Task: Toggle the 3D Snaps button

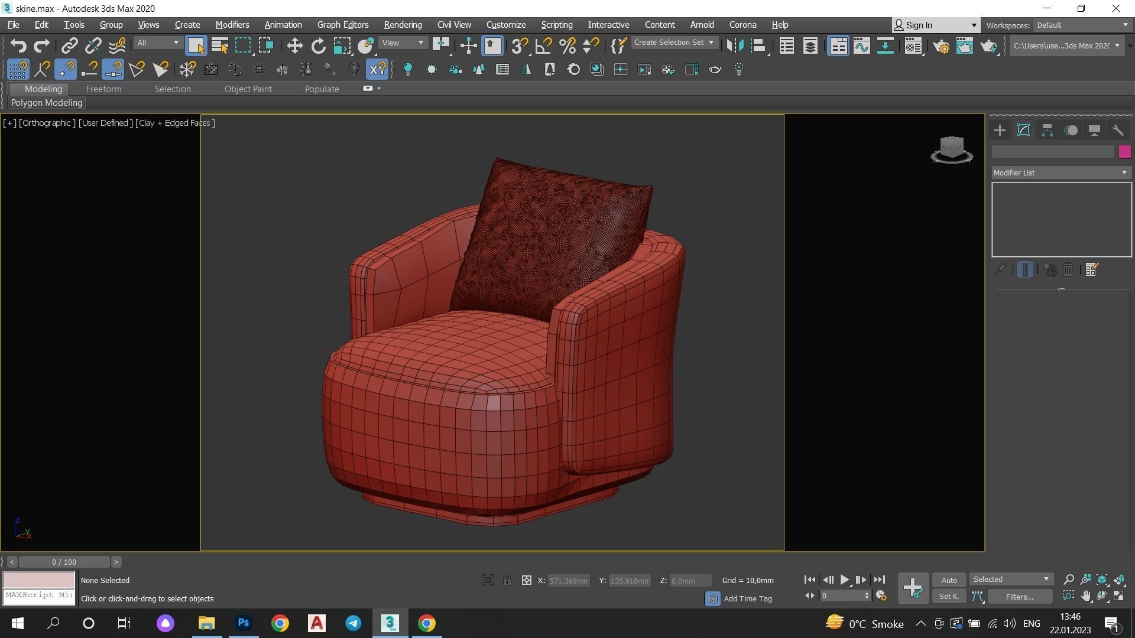Action: [520, 45]
